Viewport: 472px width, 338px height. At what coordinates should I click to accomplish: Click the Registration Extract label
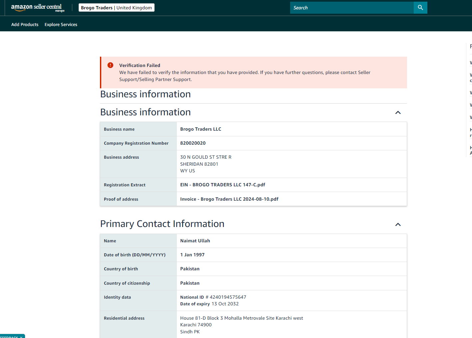point(125,185)
